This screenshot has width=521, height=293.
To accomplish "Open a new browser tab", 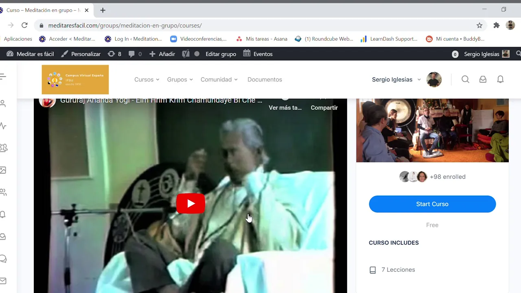I will click(x=103, y=10).
